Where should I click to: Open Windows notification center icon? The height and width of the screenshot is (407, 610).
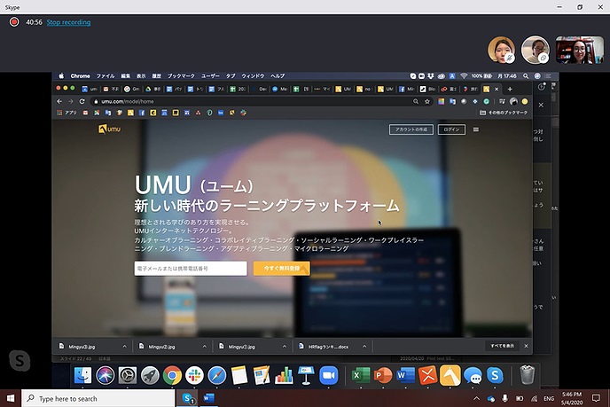point(596,398)
